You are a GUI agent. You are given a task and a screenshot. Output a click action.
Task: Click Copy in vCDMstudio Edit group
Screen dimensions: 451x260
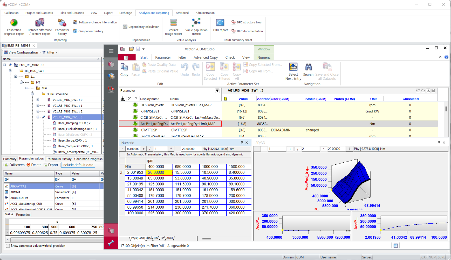(x=124, y=70)
